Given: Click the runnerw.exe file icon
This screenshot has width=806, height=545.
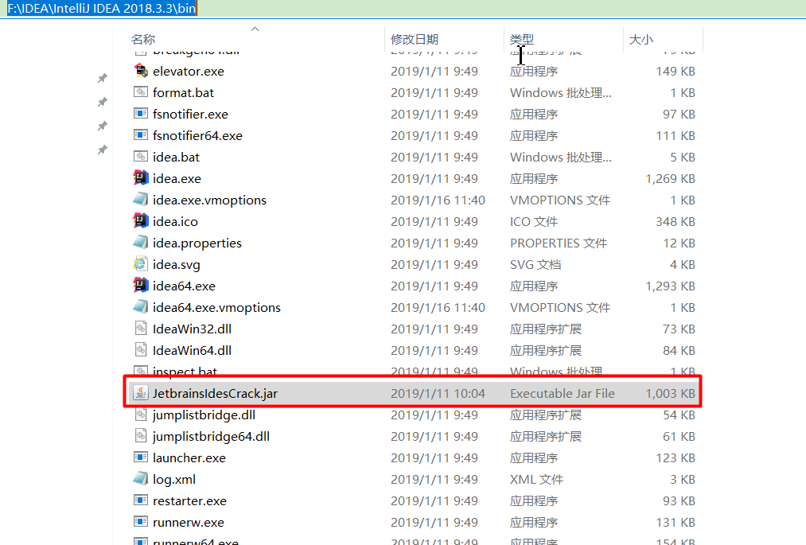Looking at the screenshot, I should [x=141, y=523].
